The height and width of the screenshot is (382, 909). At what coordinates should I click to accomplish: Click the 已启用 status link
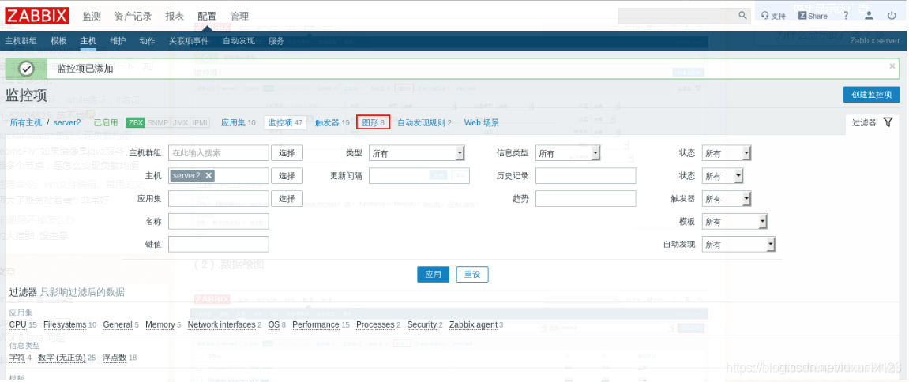(x=106, y=122)
